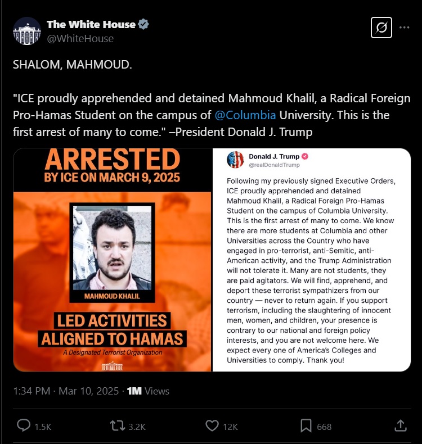Click the 1:34 PM Mar 10, 2025 timestamp
Screen dimensions: 422x444
click(66, 391)
